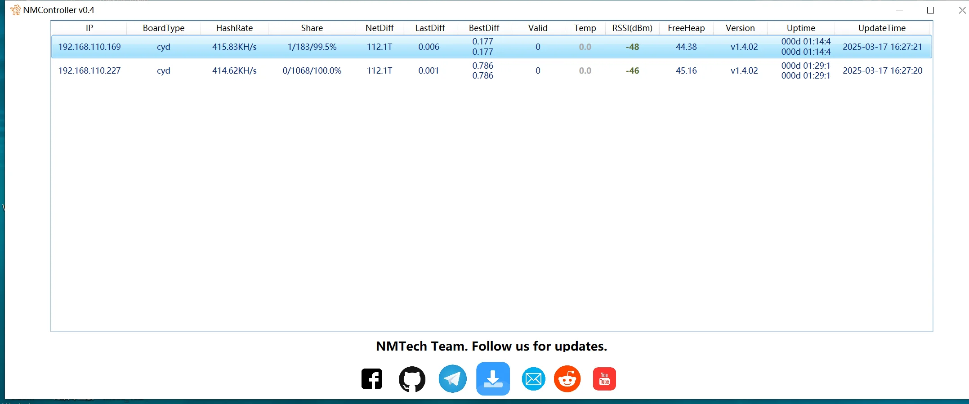Click share value 0/1068/100.0%

[x=312, y=70]
